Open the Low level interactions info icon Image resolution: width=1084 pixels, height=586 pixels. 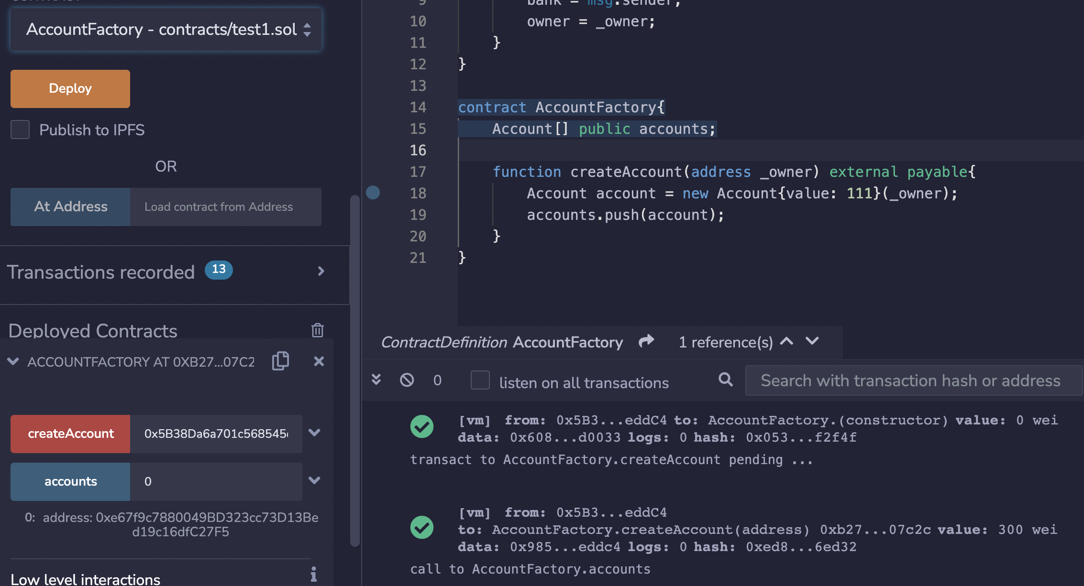313,574
